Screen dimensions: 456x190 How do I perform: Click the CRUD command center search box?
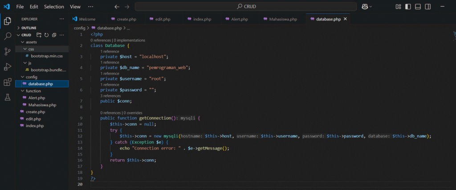245,7
